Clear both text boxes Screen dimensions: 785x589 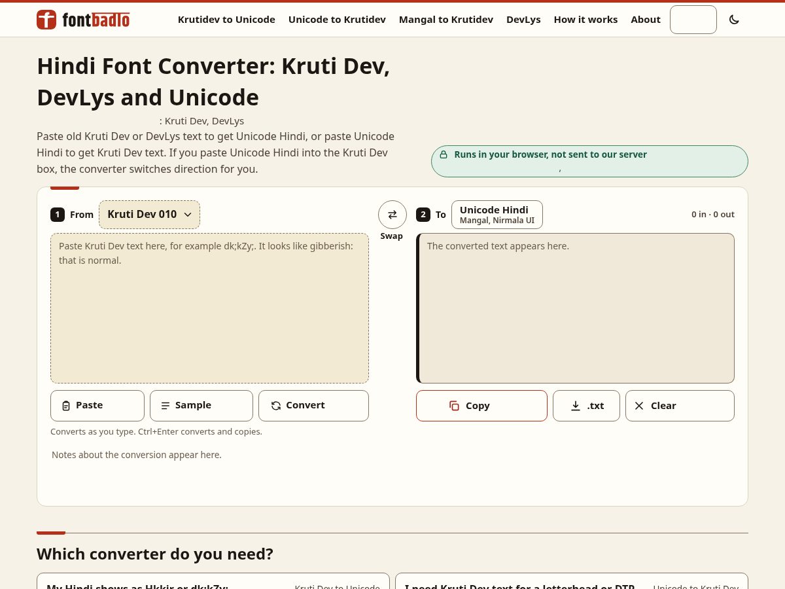[680, 406]
